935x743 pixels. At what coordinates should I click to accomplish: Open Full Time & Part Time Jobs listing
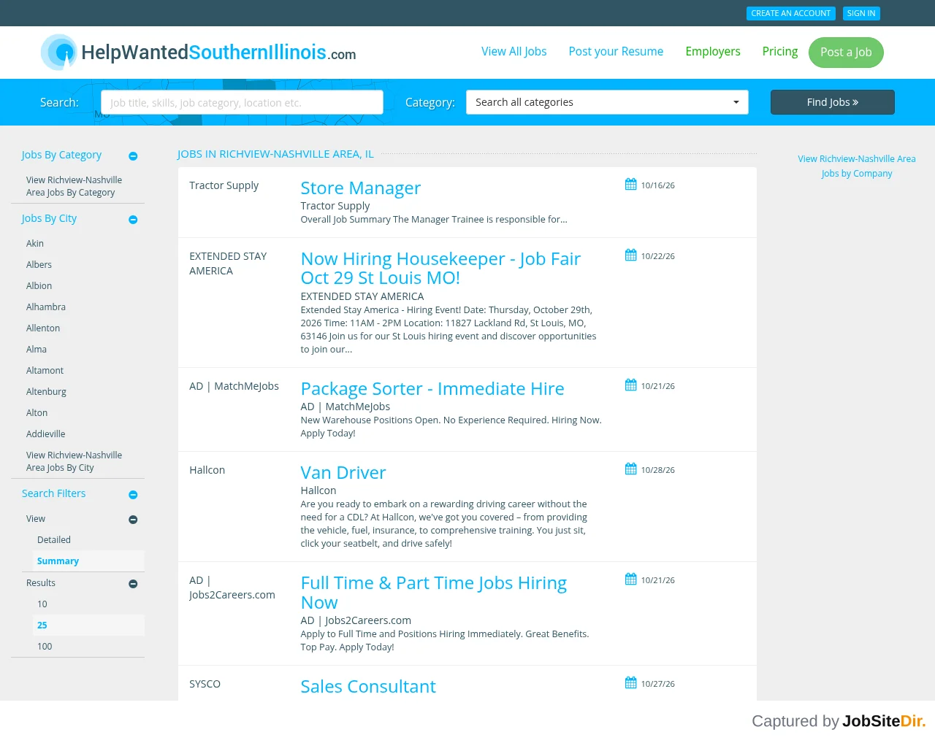(434, 593)
